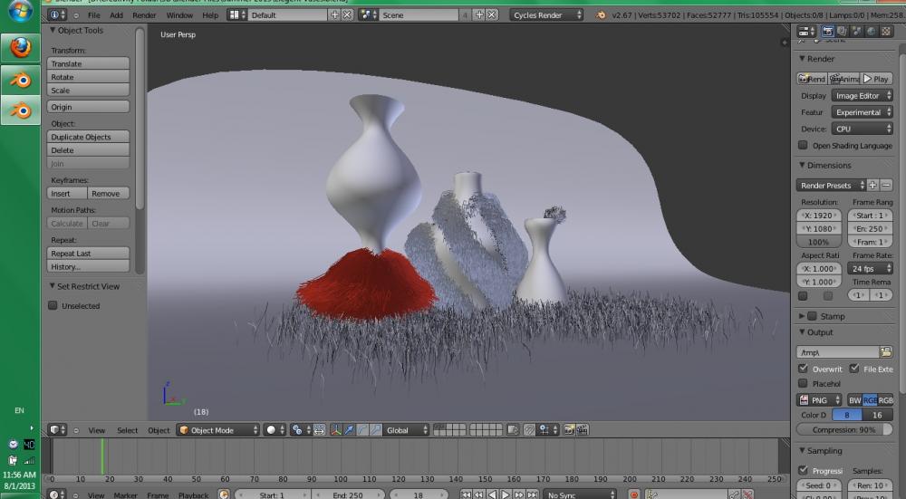
Task: Browse output folder with file icon
Action: click(885, 351)
